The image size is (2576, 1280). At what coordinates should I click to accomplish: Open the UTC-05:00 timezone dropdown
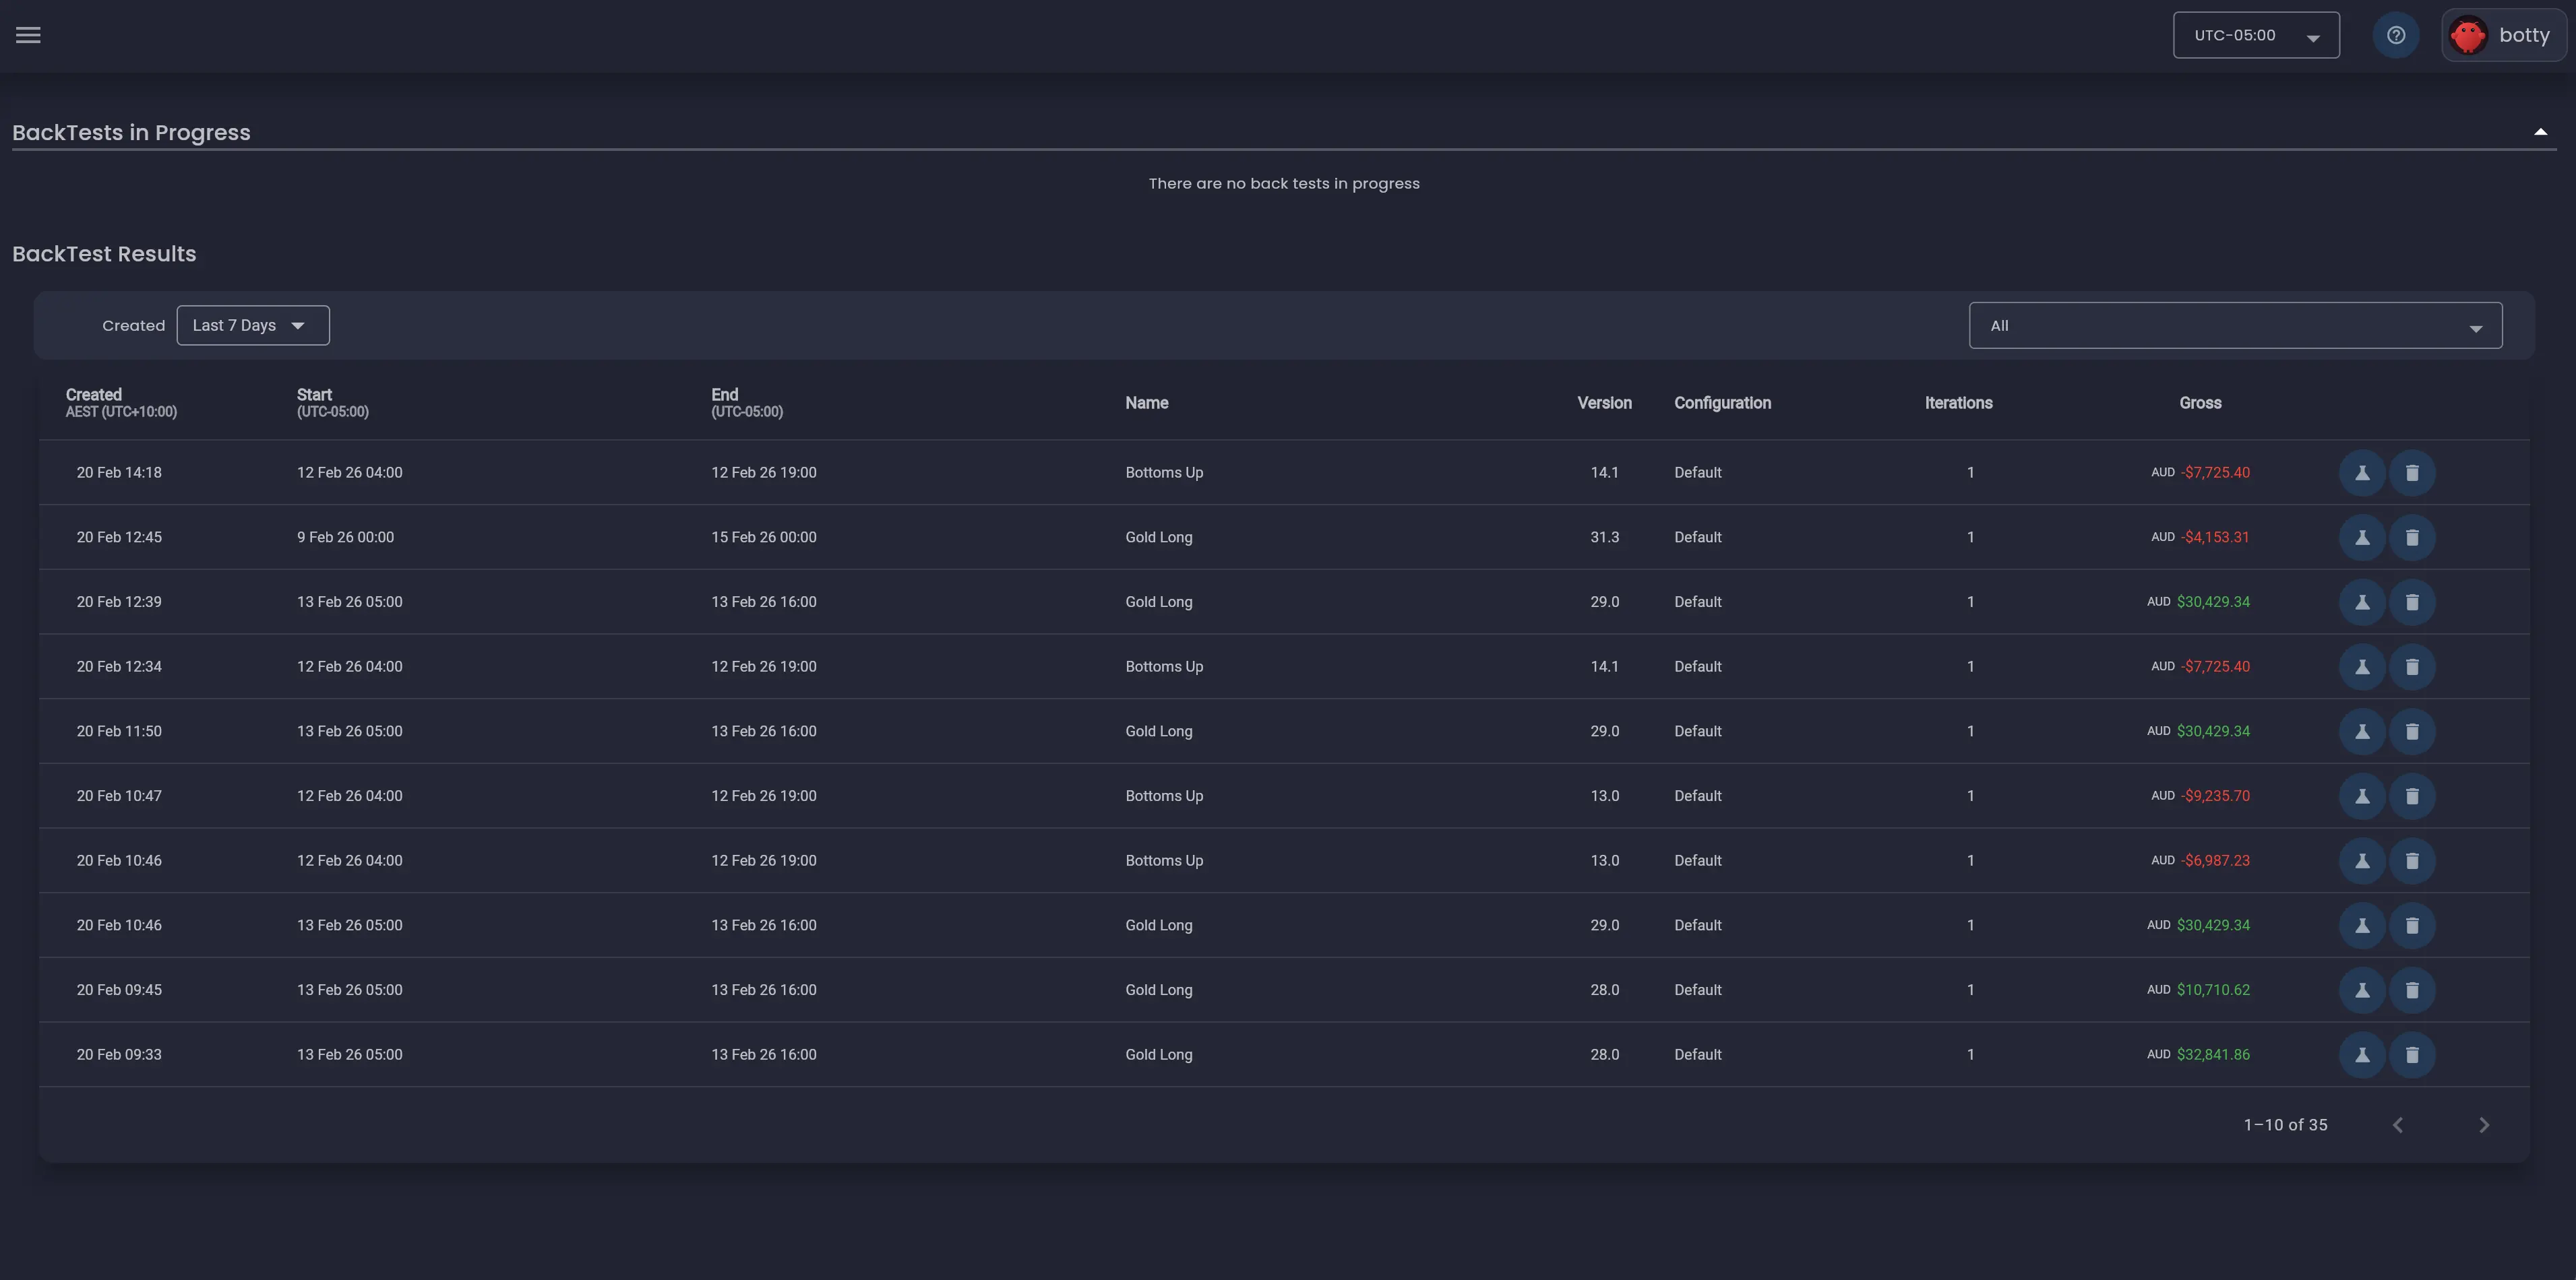2256,34
